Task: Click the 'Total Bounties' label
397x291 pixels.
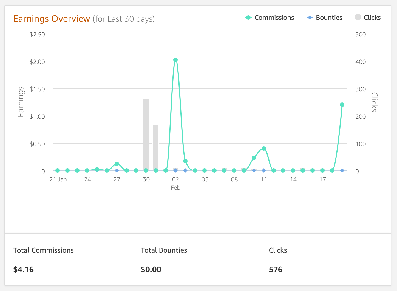Action: click(164, 250)
